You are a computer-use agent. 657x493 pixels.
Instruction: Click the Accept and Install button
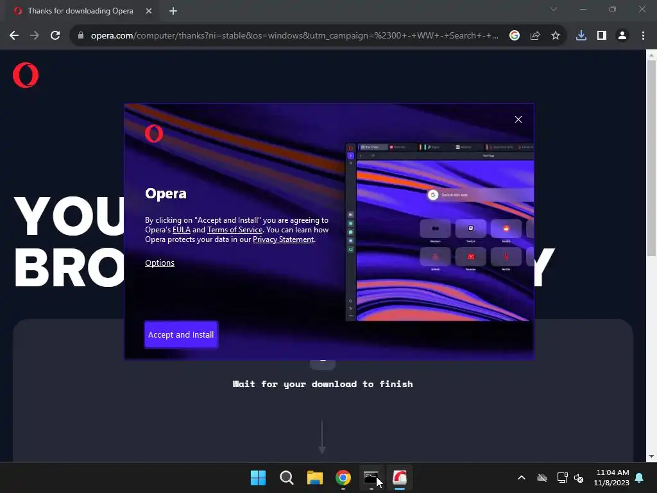click(x=181, y=334)
